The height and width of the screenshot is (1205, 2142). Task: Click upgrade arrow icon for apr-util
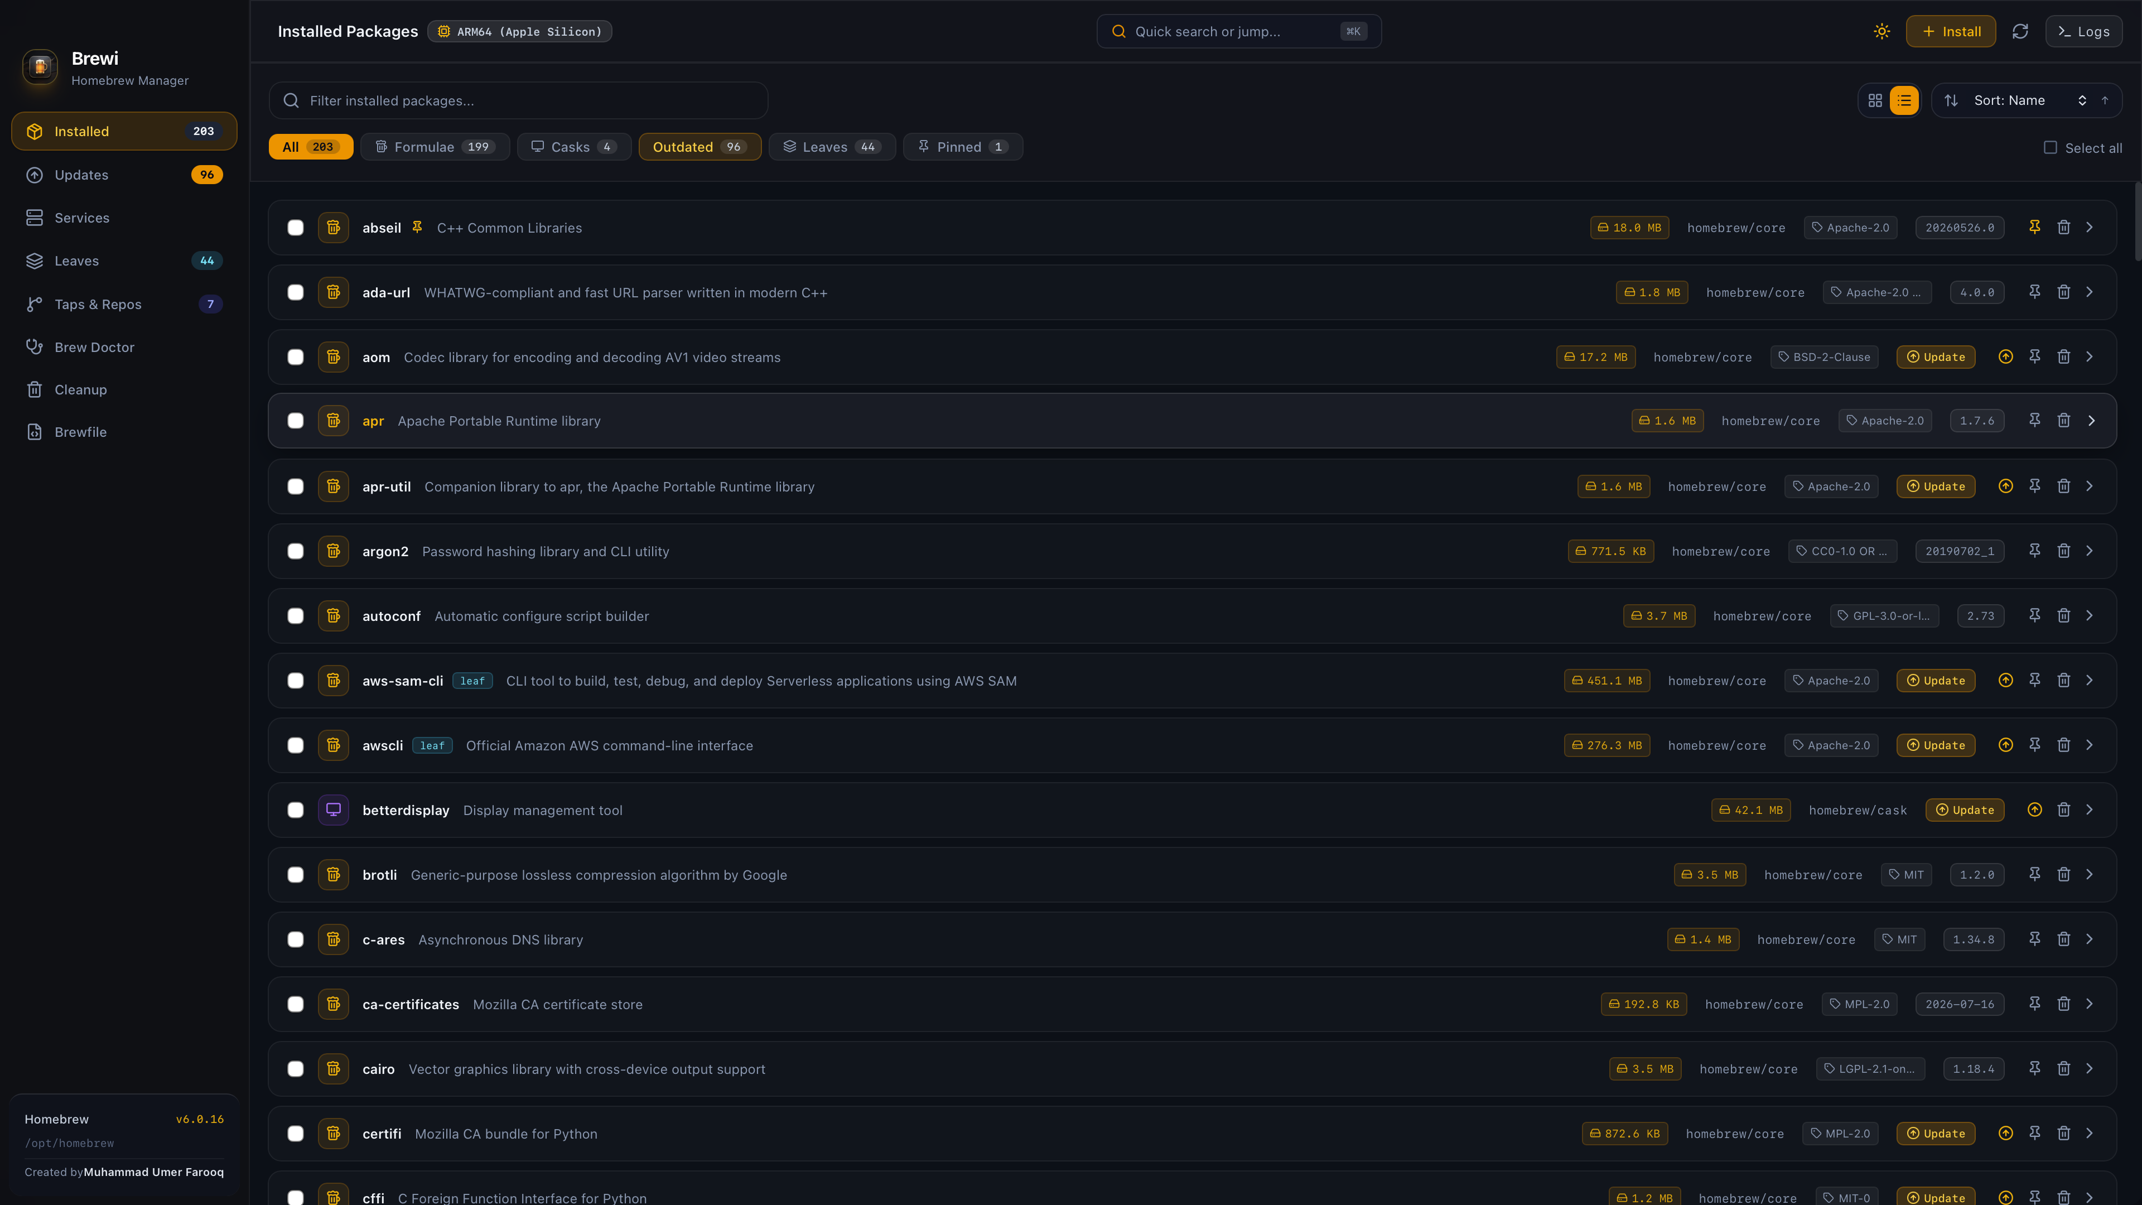(x=2006, y=486)
